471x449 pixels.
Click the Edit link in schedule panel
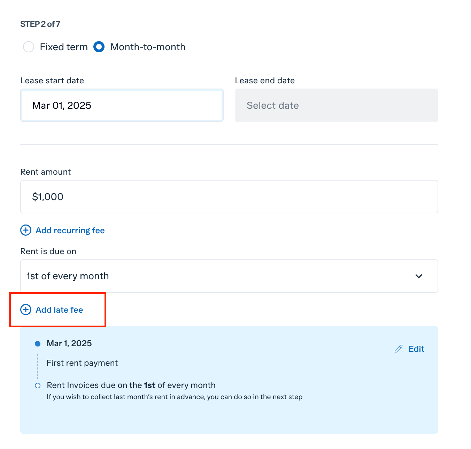tap(416, 349)
